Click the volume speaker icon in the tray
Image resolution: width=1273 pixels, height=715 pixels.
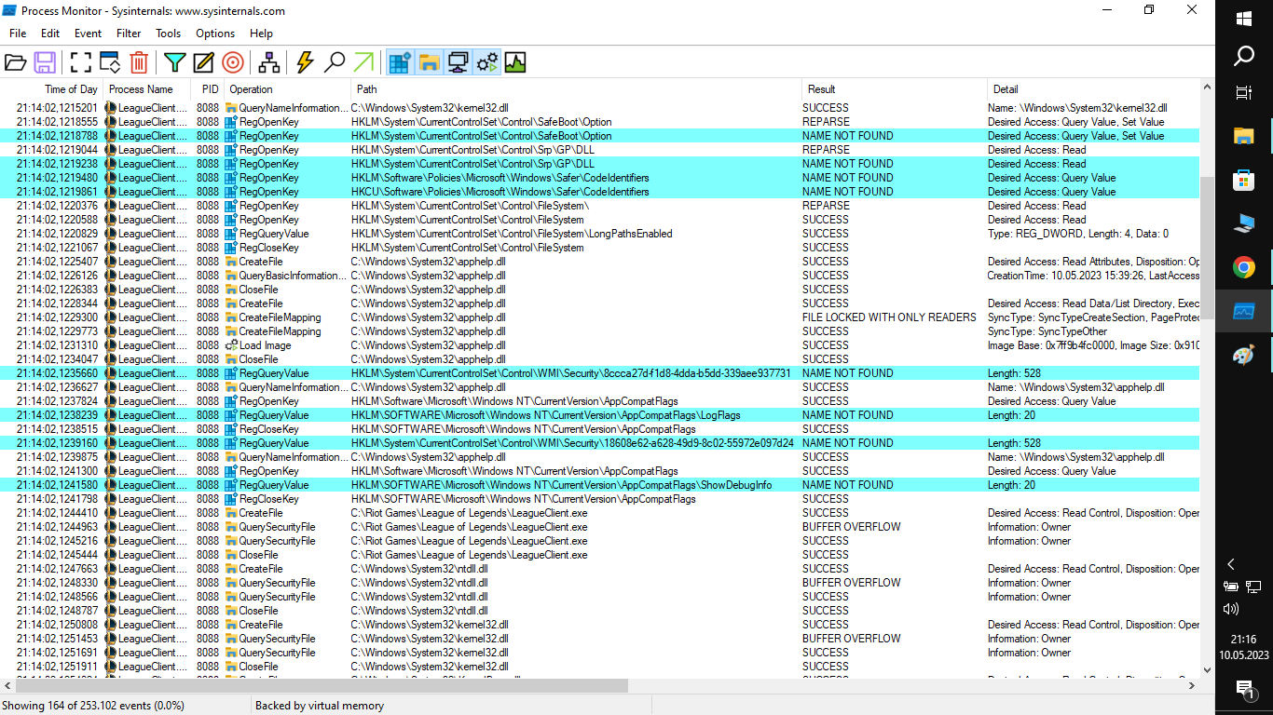(x=1231, y=609)
